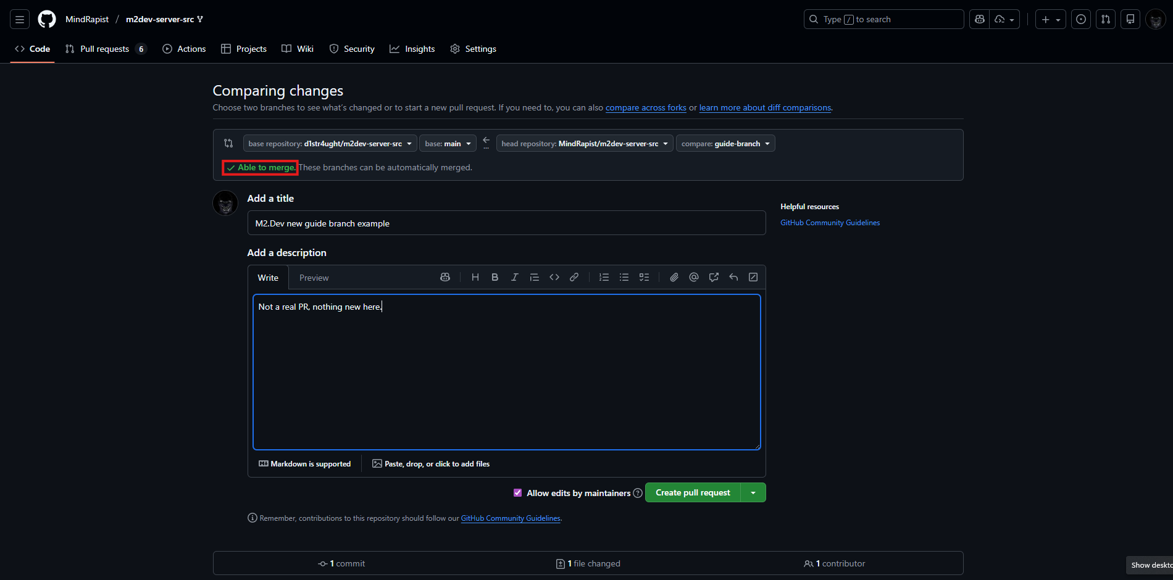This screenshot has width=1173, height=580.
Task: Open the GitHub Copilot chat icon in header
Action: click(x=980, y=19)
